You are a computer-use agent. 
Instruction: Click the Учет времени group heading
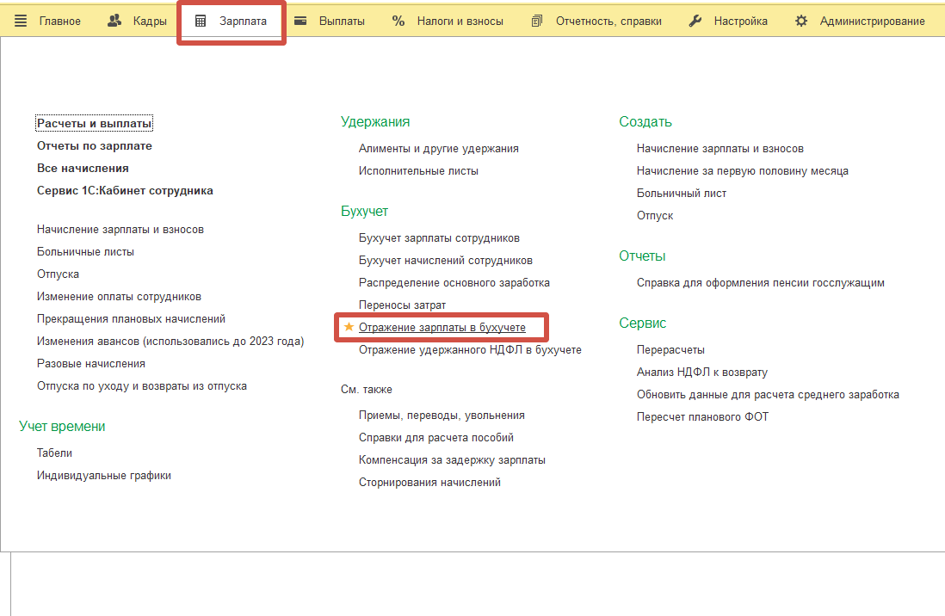coord(62,426)
